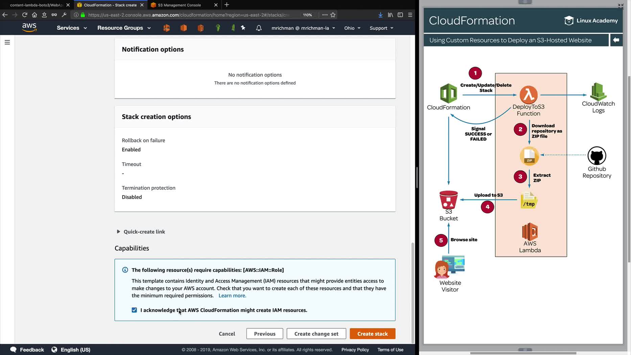Open a new browser tab
Screen dimensions: 631x355
pos(227,5)
